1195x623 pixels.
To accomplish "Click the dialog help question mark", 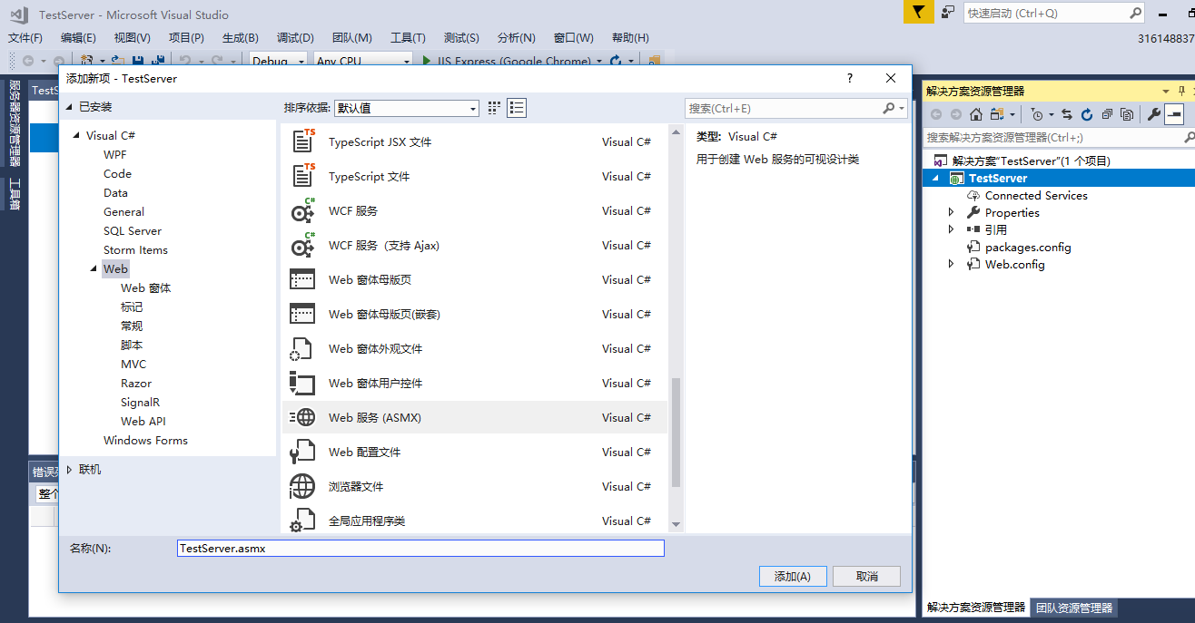I will [x=850, y=78].
